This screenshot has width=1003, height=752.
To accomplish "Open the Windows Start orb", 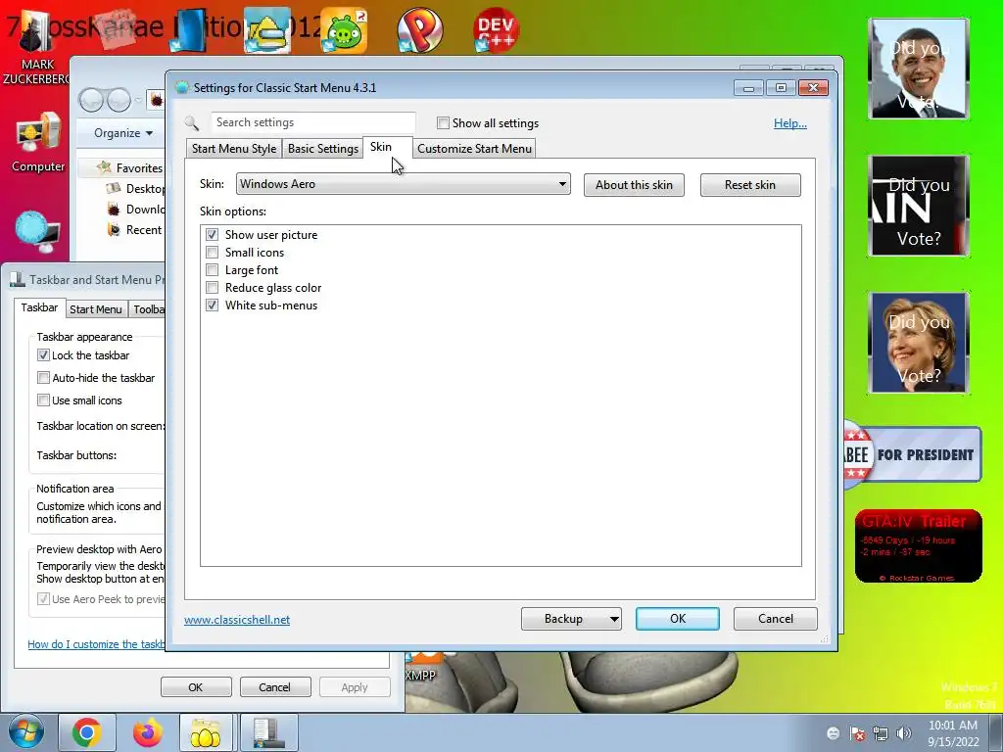I will coord(26,732).
